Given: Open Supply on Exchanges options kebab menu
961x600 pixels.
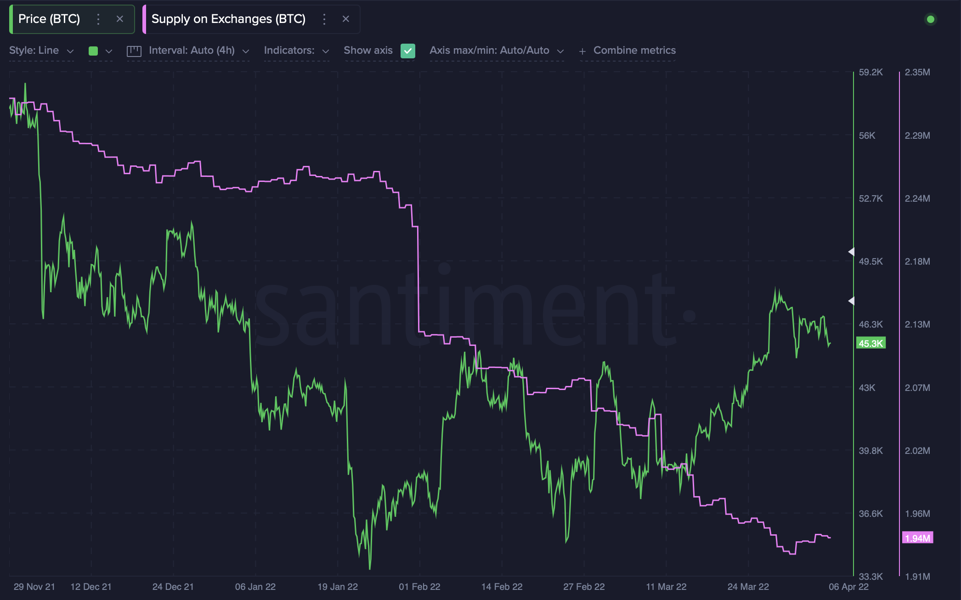Looking at the screenshot, I should [x=324, y=19].
